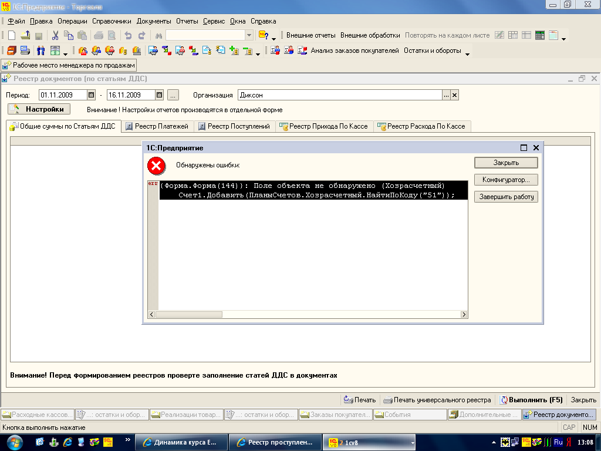This screenshot has height=451, width=601.
Task: Open the Отчеты menu
Action: pyautogui.click(x=187, y=21)
